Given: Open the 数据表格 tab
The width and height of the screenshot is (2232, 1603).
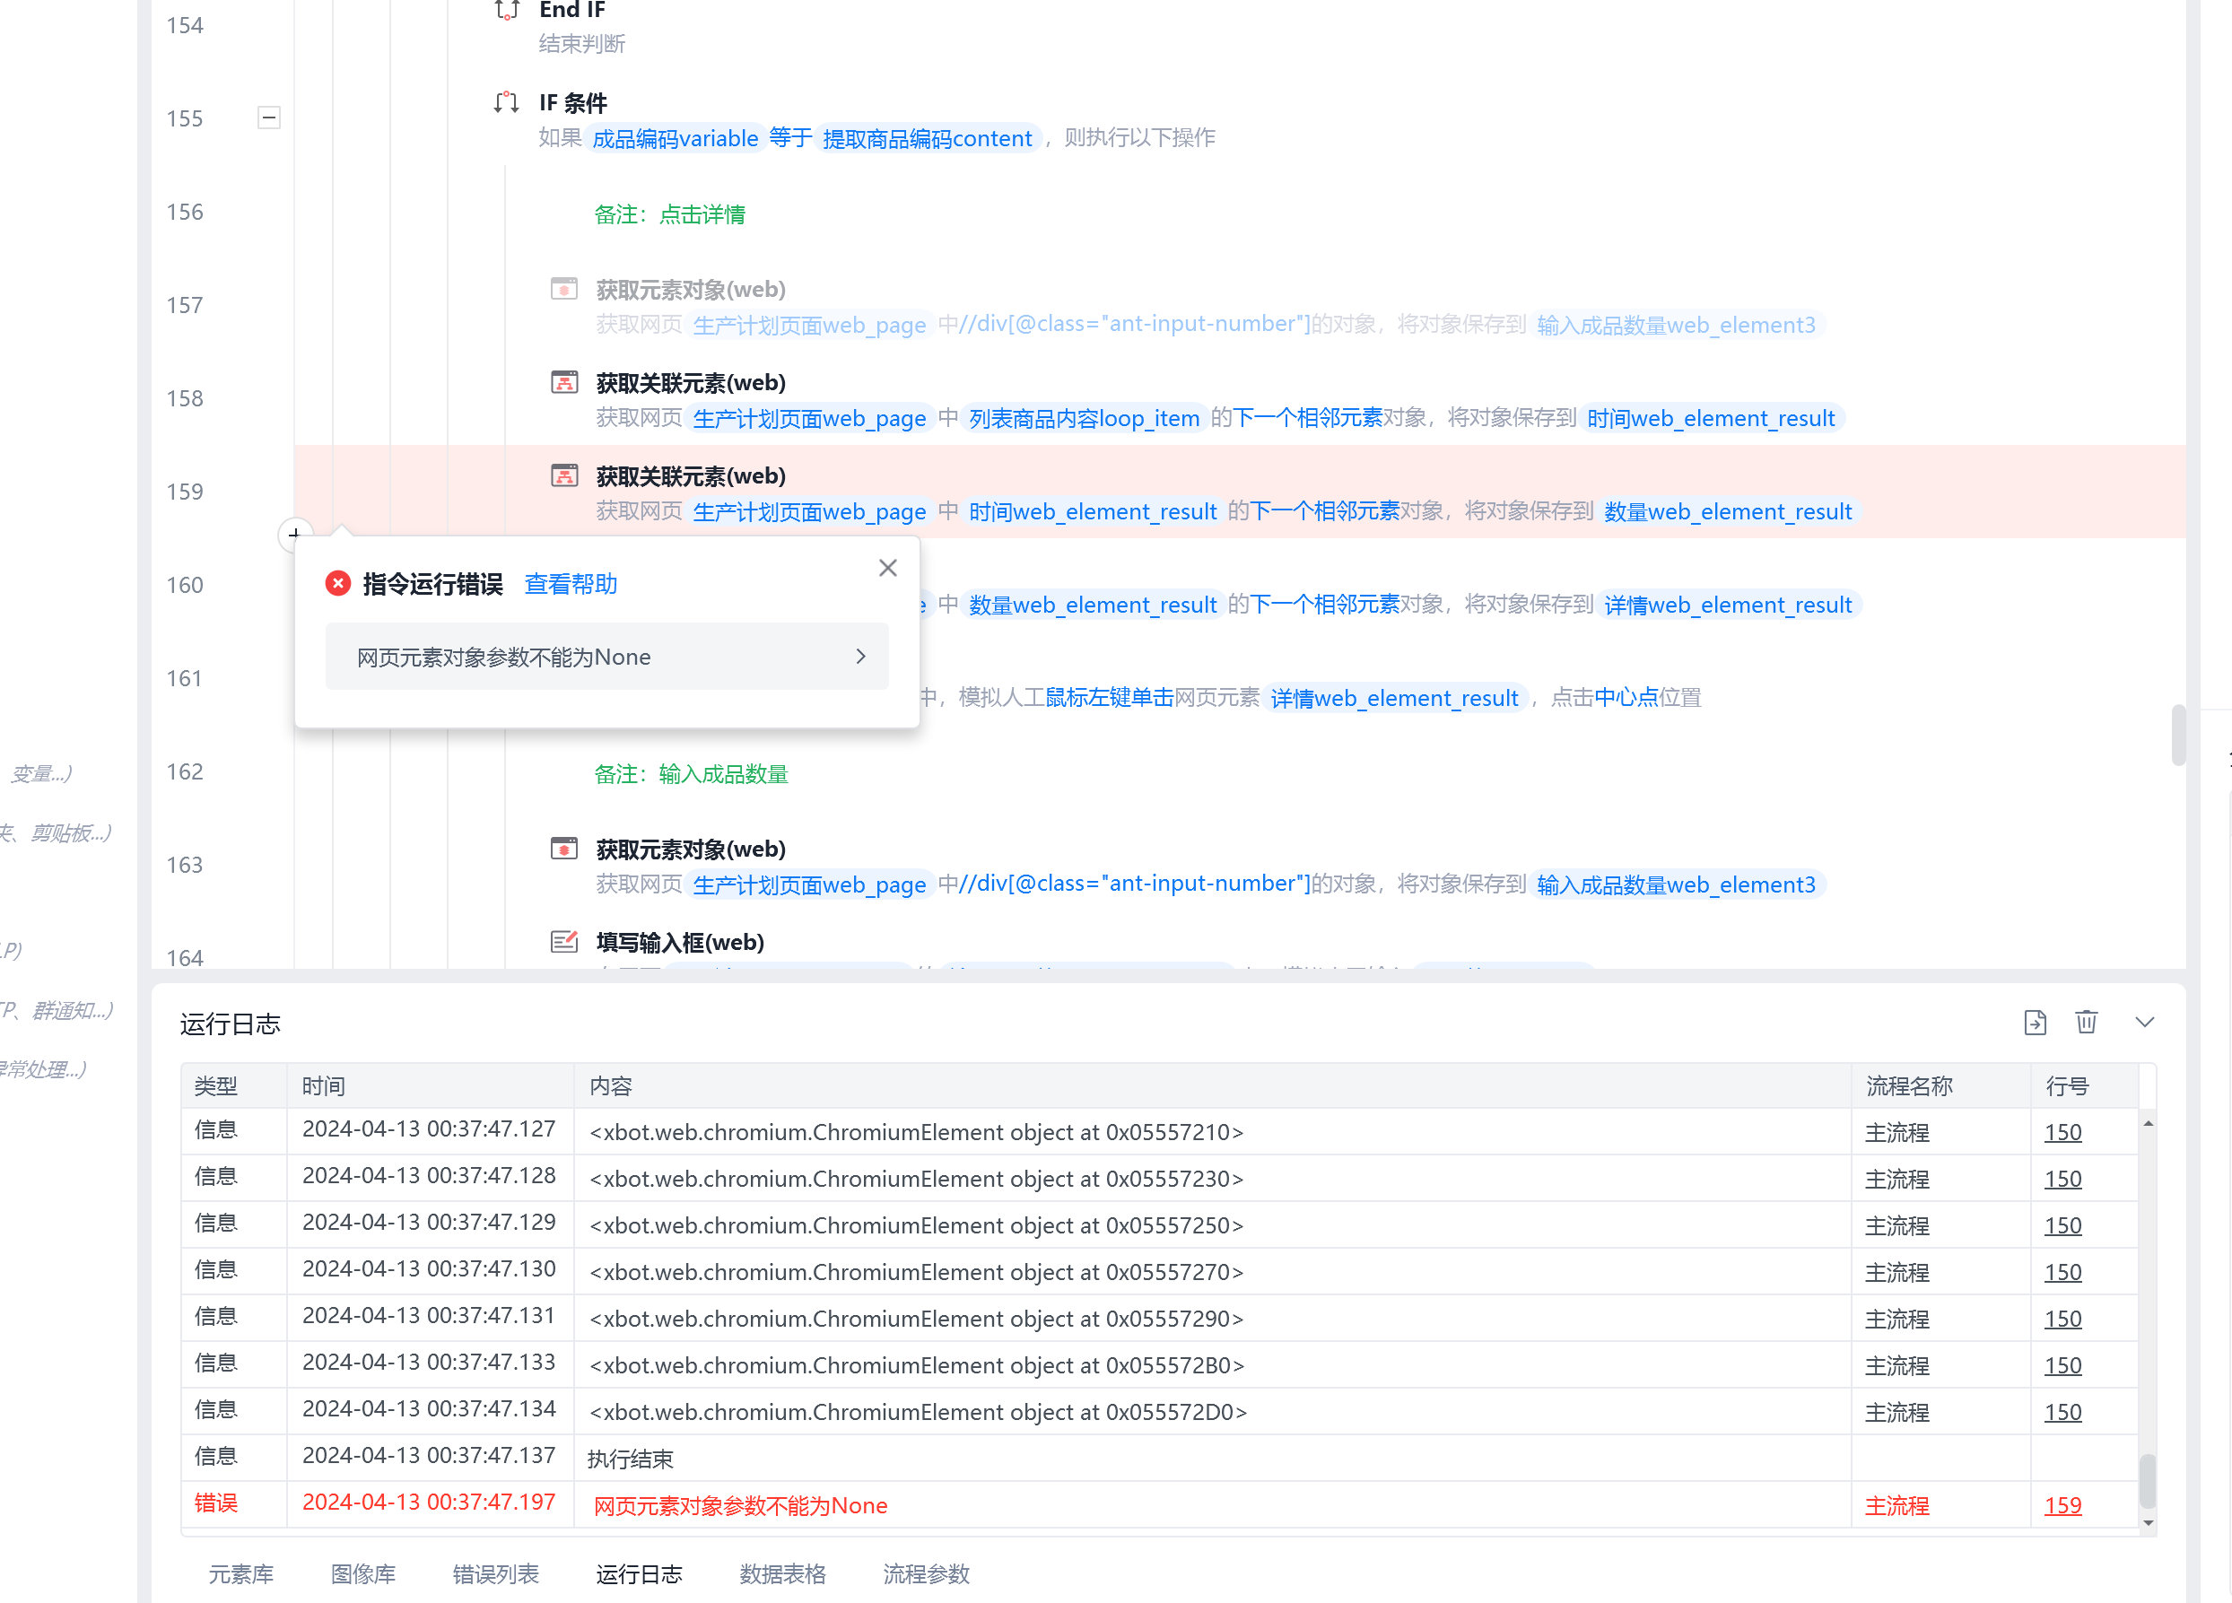Looking at the screenshot, I should point(781,1573).
